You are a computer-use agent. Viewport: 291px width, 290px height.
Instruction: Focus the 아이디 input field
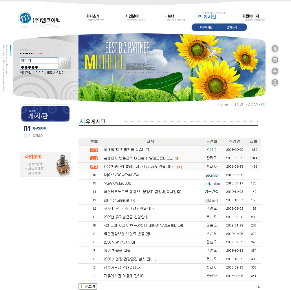[x=39, y=60]
